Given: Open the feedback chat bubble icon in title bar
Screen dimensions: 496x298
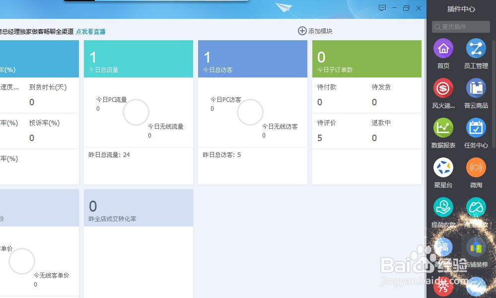Looking at the screenshot, I should click(x=382, y=8).
